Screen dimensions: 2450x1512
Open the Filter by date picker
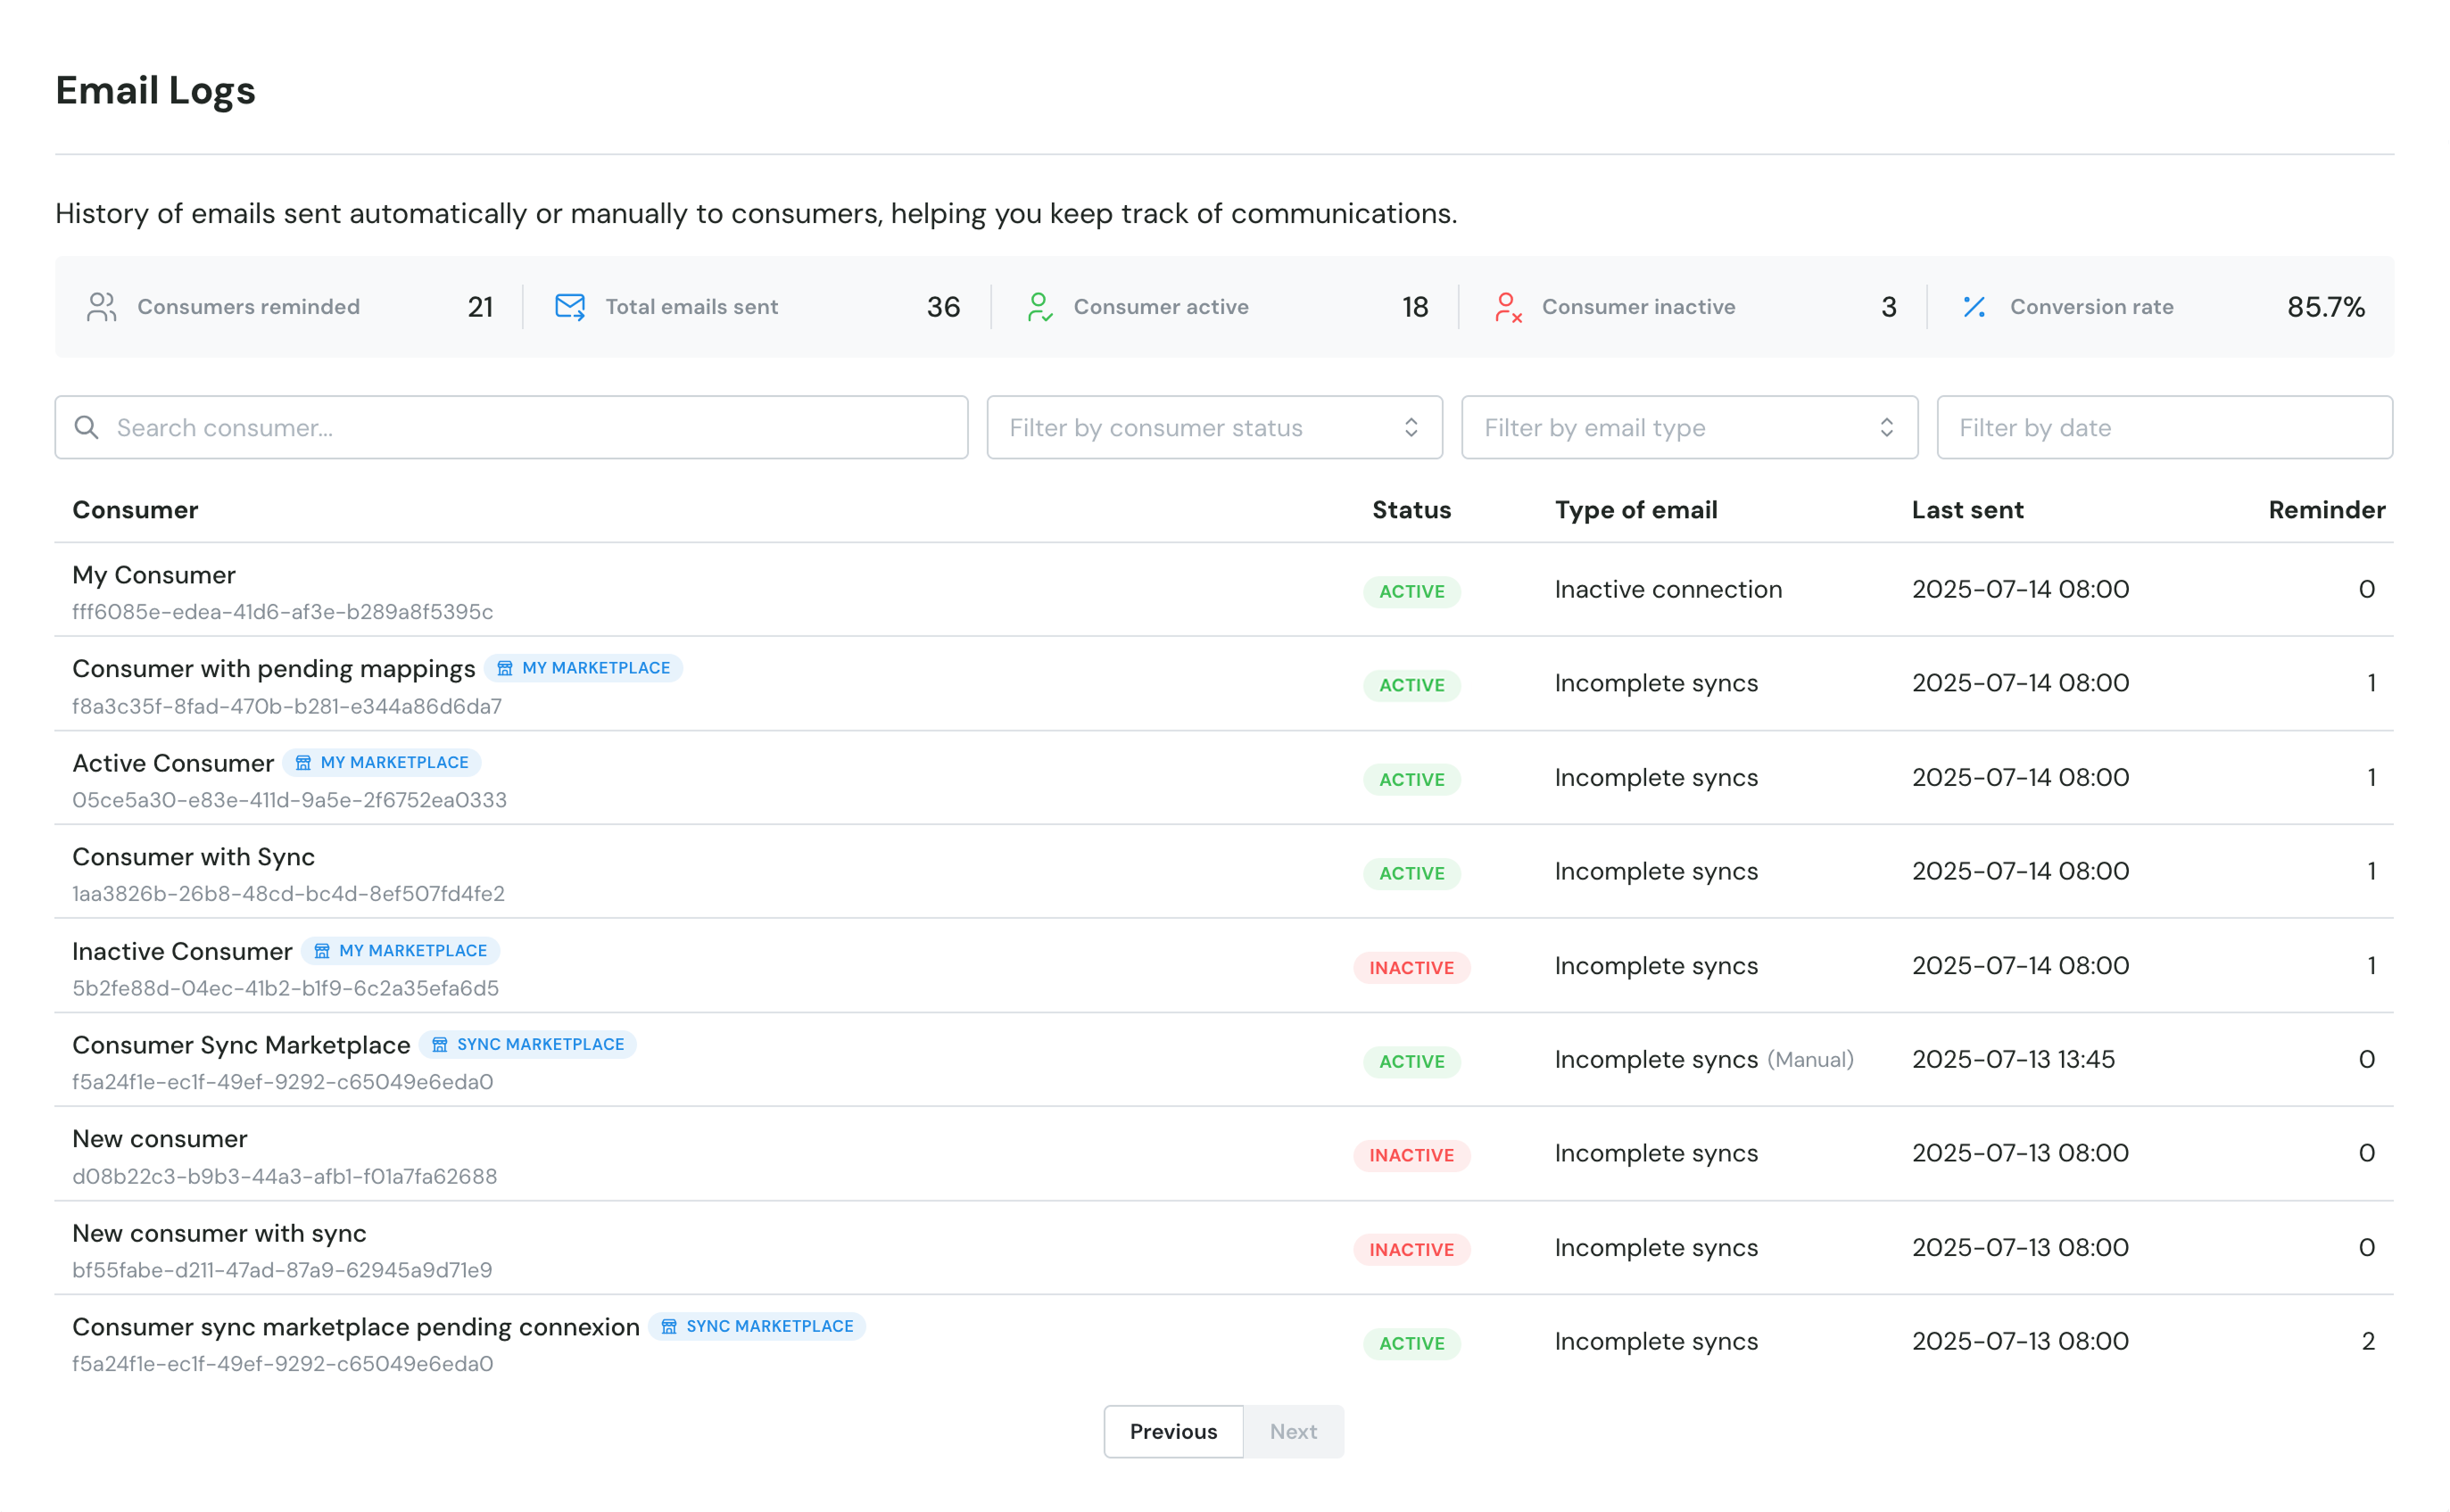click(2164, 428)
